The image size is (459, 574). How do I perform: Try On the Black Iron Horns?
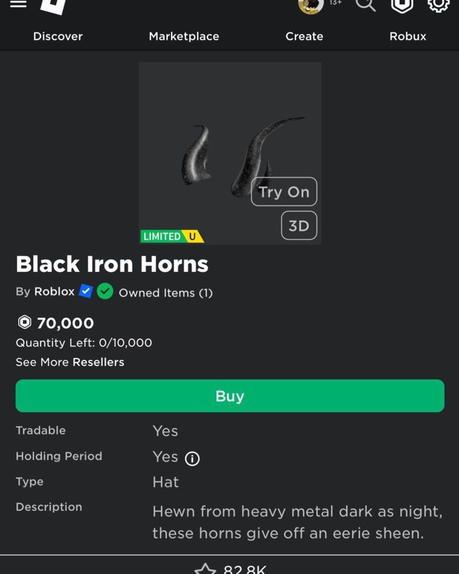coord(284,192)
